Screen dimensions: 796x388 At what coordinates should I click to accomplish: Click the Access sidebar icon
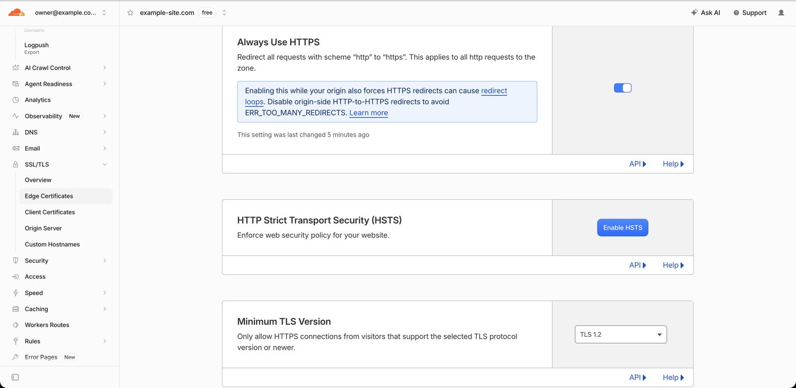coord(15,277)
